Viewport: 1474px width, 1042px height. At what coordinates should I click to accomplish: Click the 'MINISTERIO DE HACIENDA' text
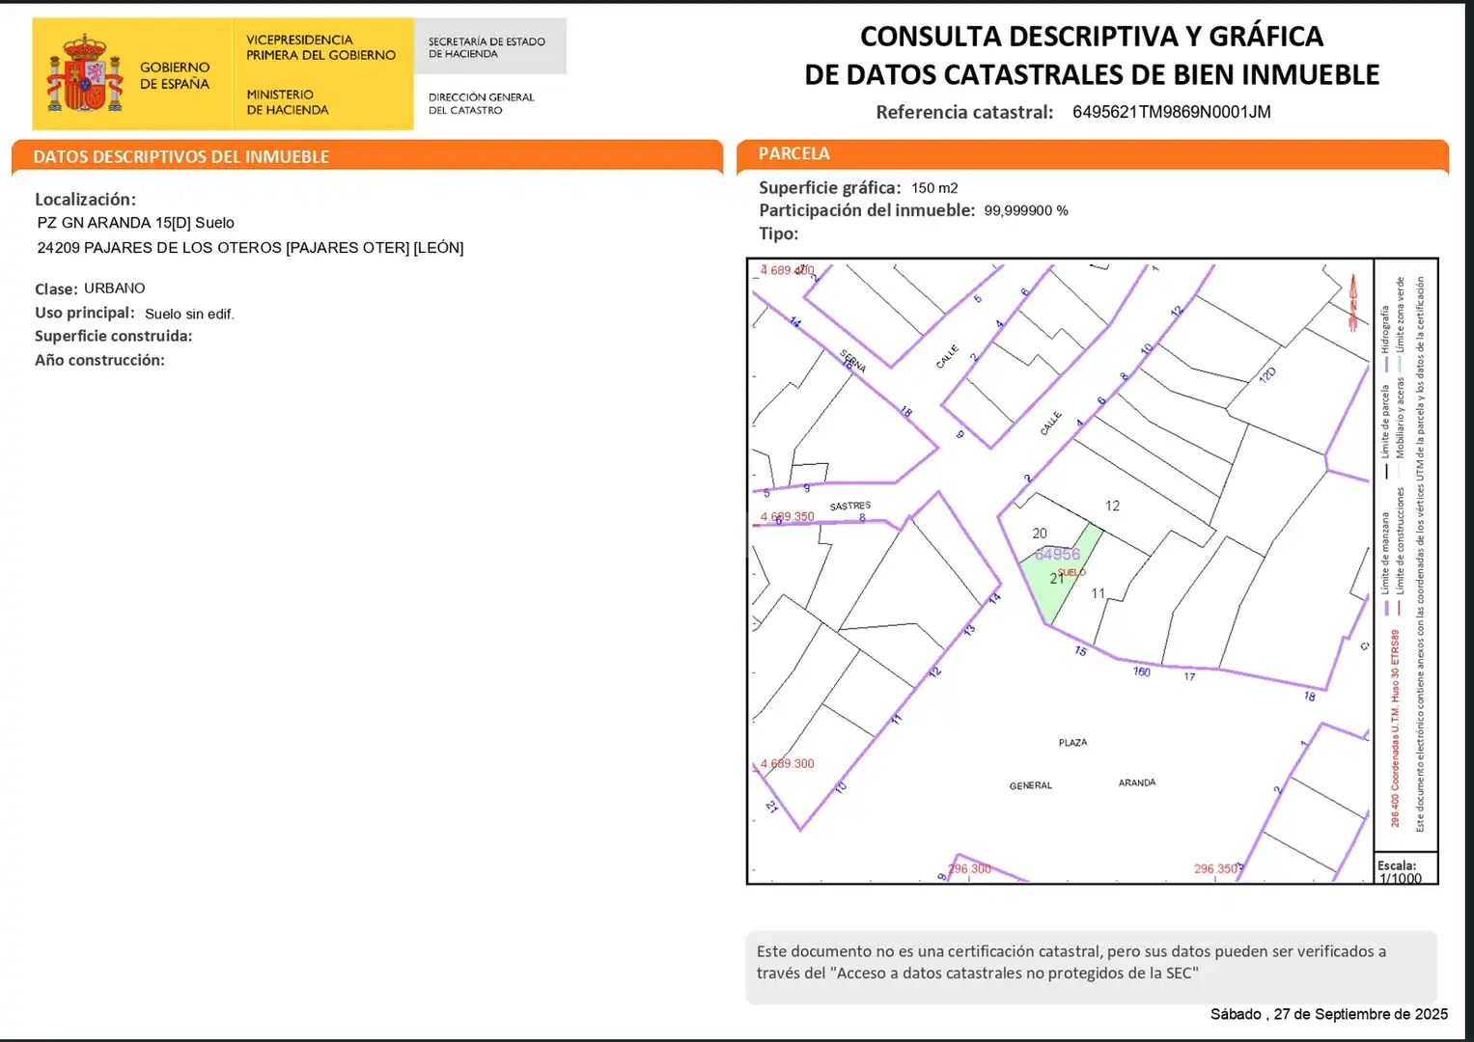point(288,102)
